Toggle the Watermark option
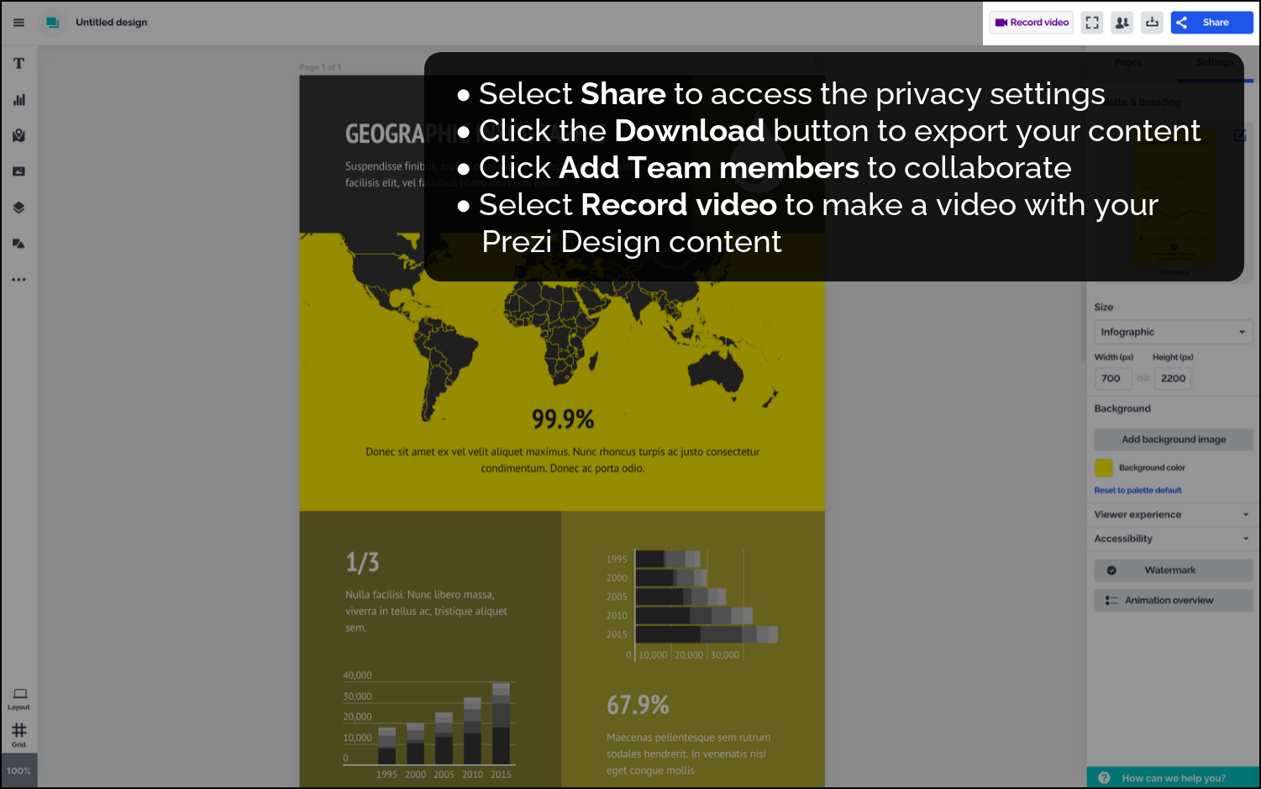Image resolution: width=1261 pixels, height=789 pixels. point(1173,571)
